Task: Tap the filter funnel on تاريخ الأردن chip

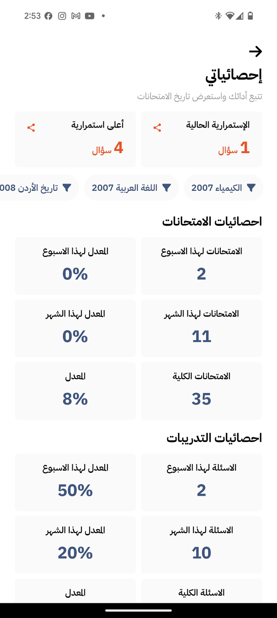Action: pyautogui.click(x=66, y=187)
